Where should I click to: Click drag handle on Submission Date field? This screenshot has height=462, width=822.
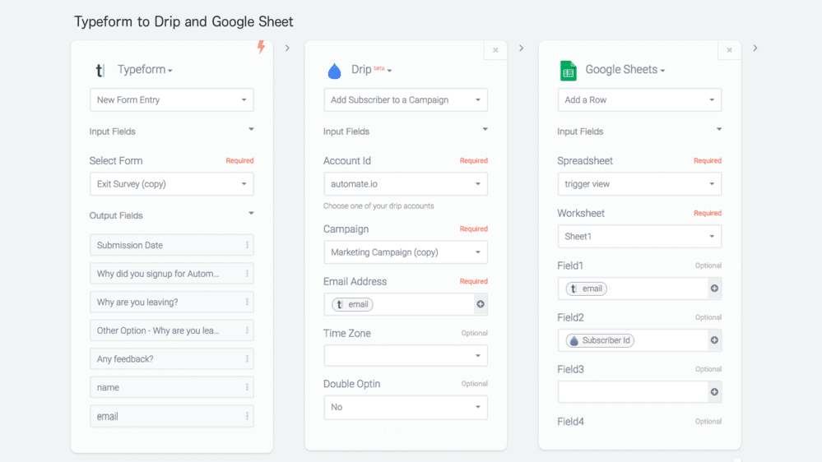pyautogui.click(x=247, y=245)
